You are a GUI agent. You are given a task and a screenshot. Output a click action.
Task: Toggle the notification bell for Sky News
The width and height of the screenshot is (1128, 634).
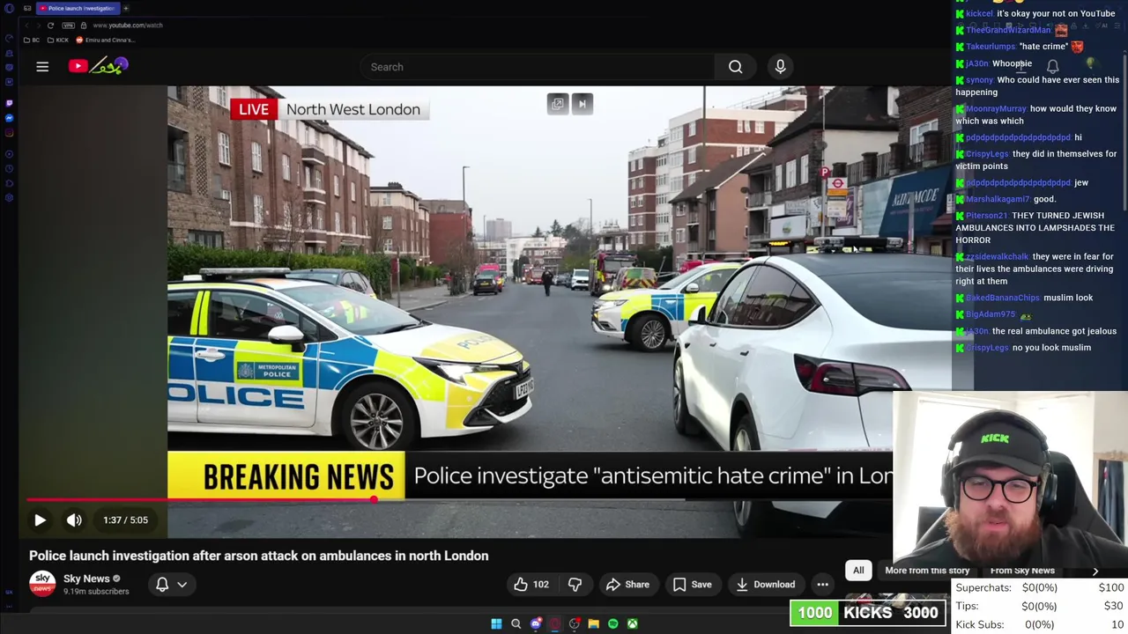click(162, 585)
